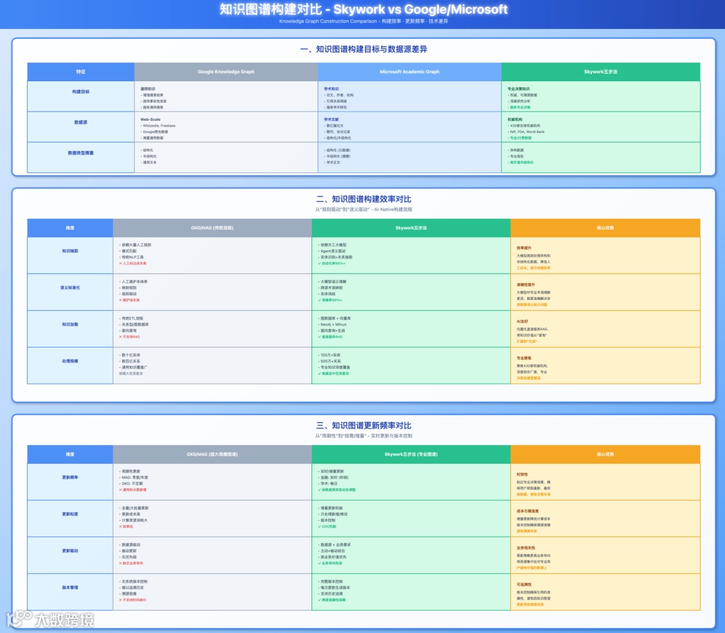Viewport: 725px width, 633px height.
Task: Click the '语义标准化' row label
Action: tap(70, 287)
